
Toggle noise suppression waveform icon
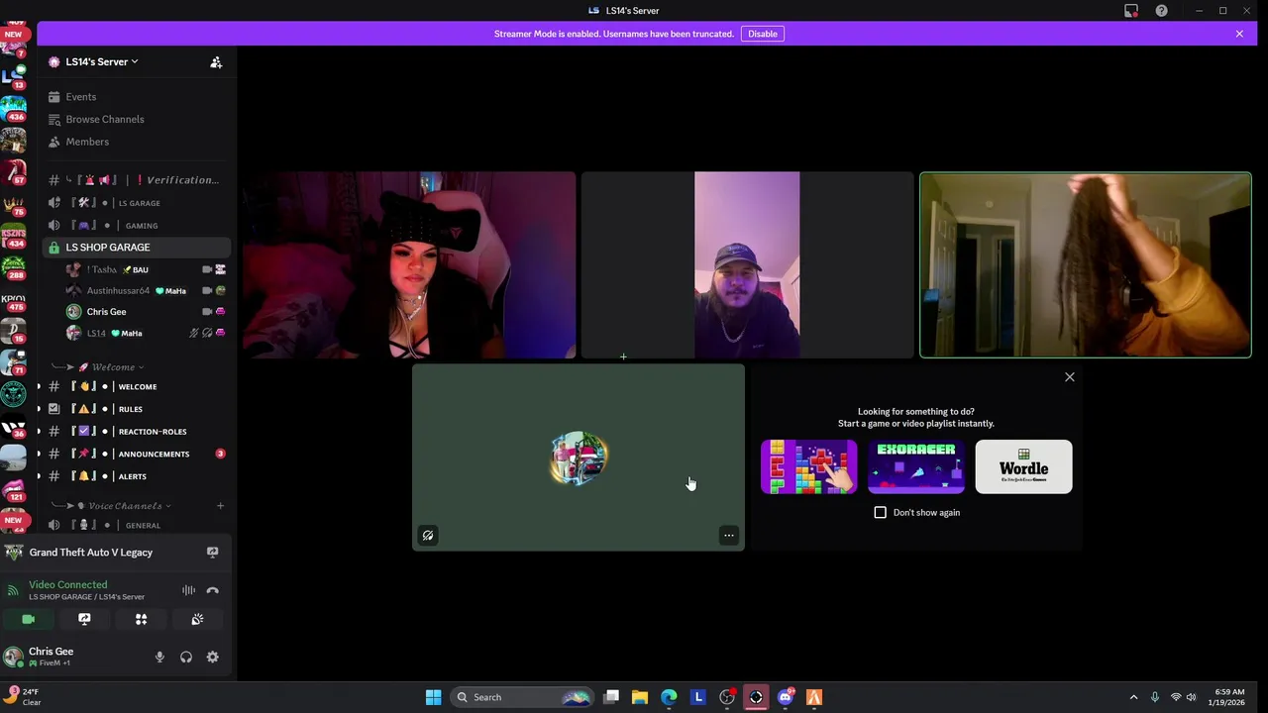[x=188, y=590]
